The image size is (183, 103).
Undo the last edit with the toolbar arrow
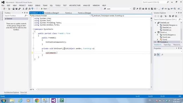pos(32,9)
